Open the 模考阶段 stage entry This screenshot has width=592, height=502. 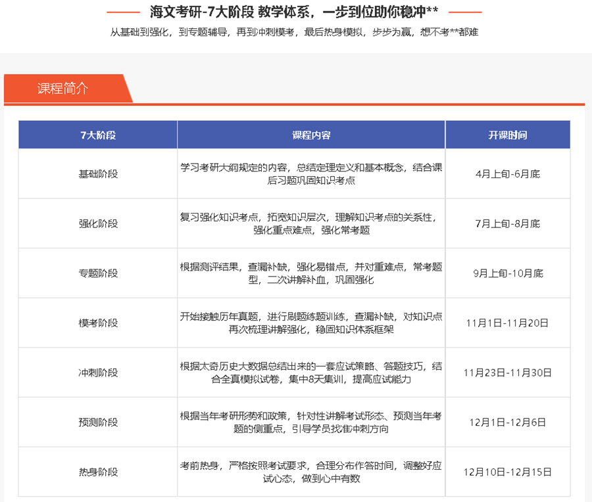click(x=97, y=323)
